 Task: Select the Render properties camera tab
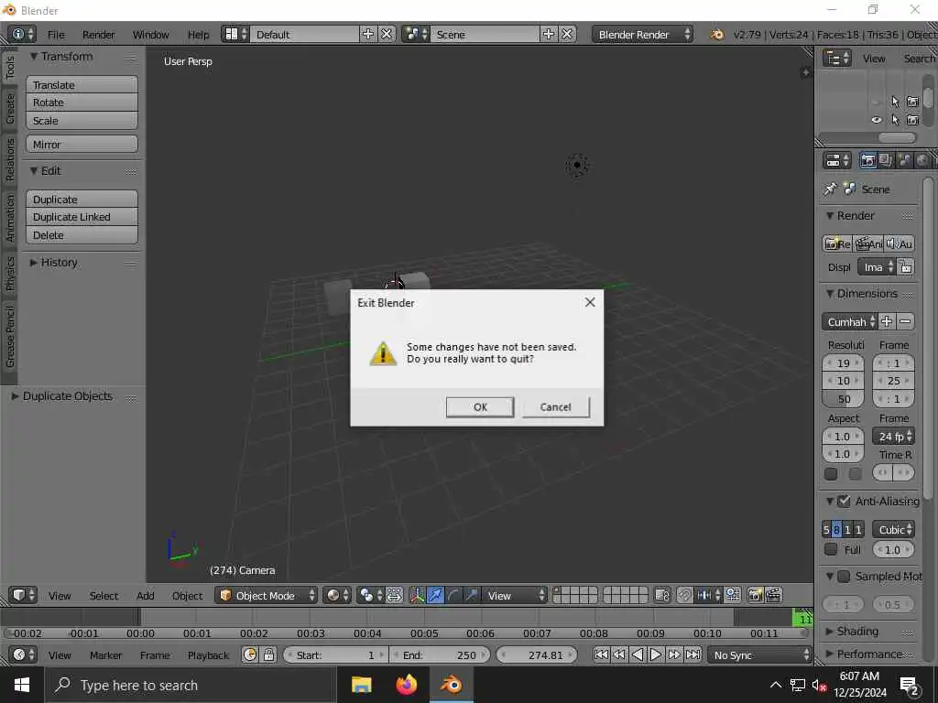coord(868,160)
